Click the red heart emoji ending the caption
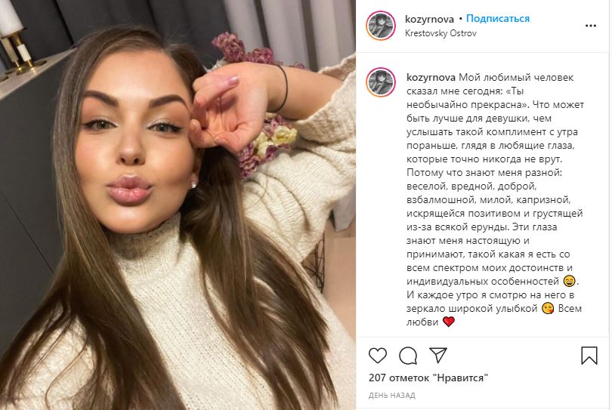This screenshot has height=410, width=612. click(449, 322)
